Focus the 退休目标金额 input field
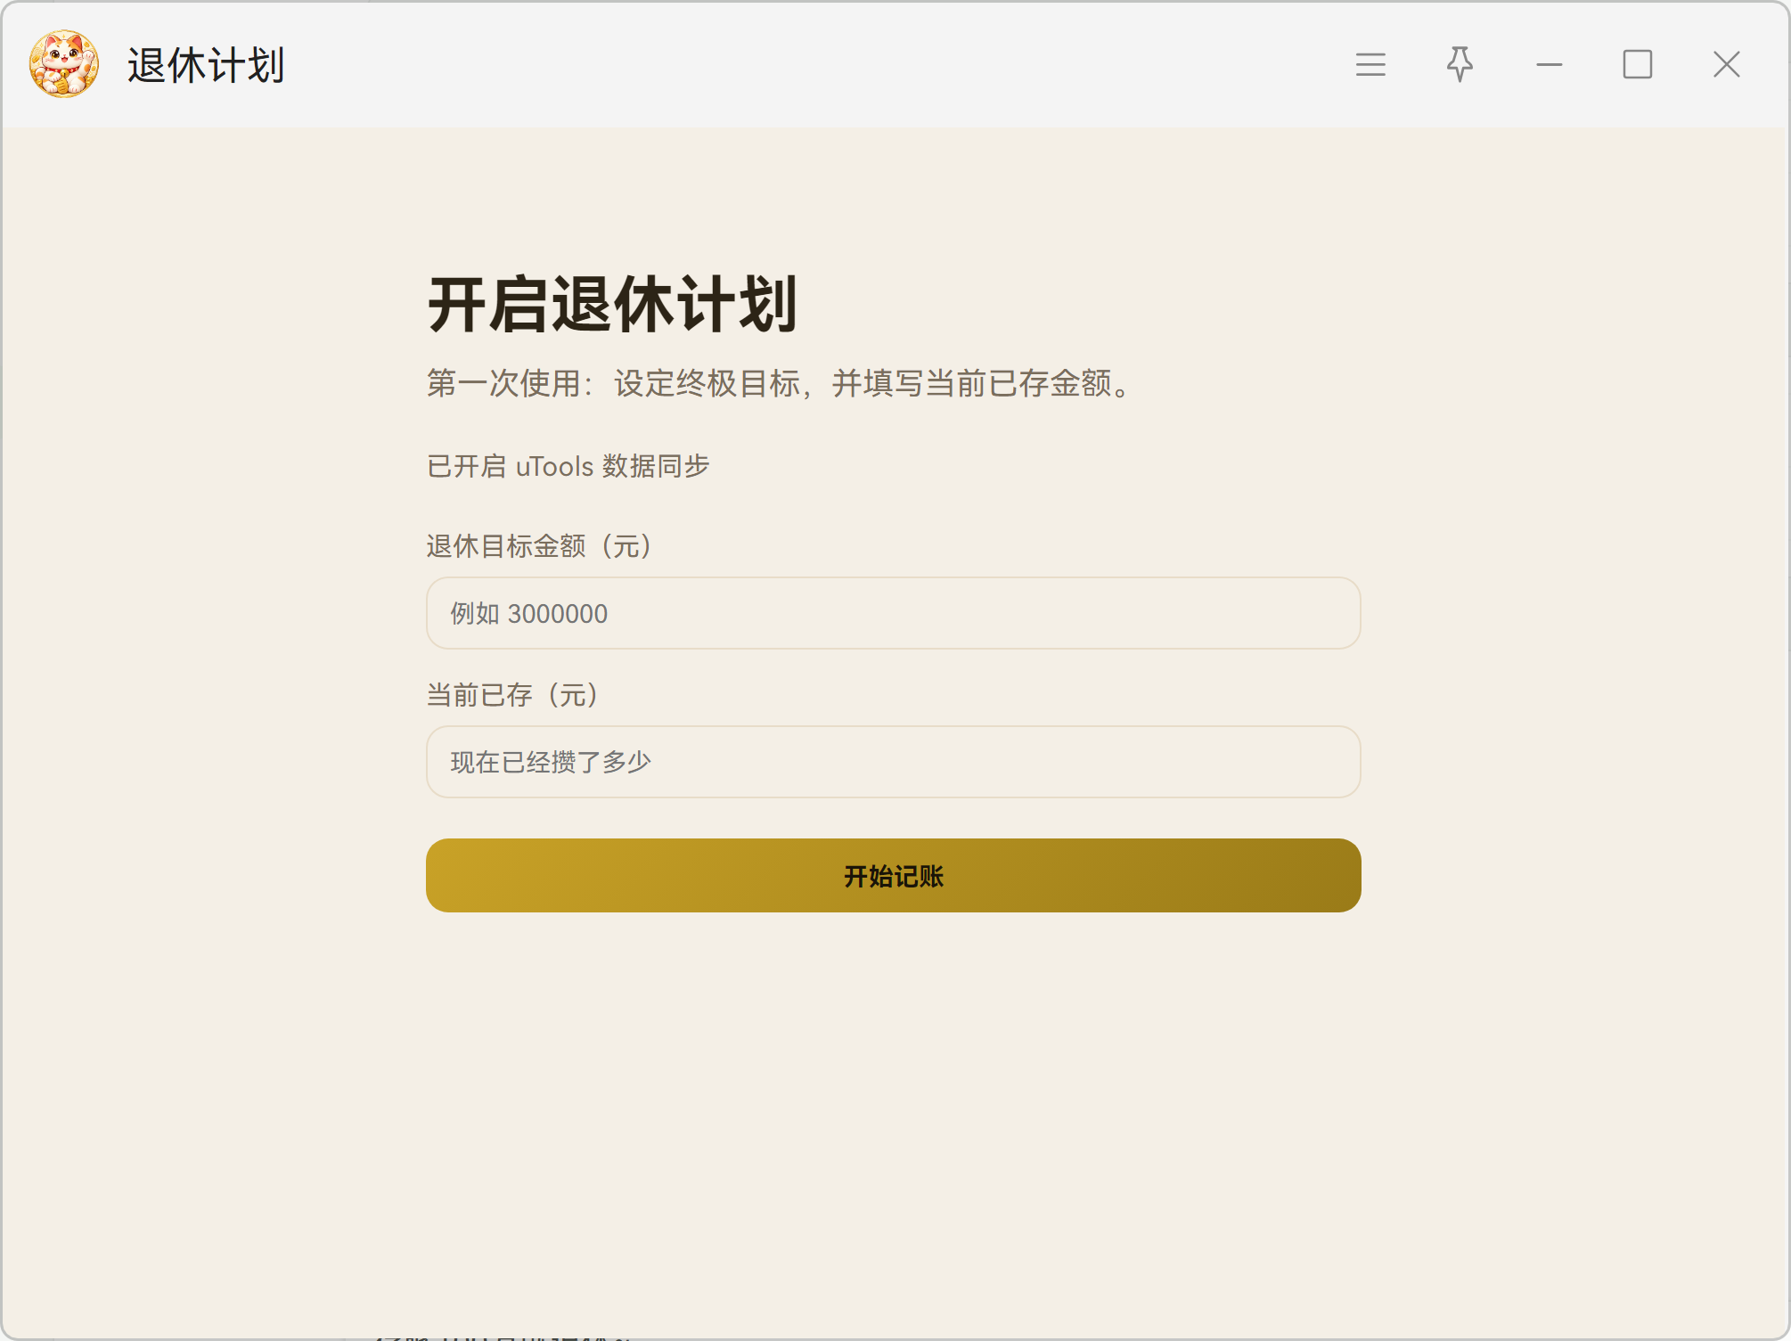1791x1341 pixels. 893,613
